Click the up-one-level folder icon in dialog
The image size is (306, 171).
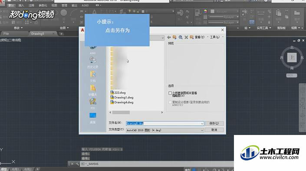pyautogui.click(x=174, y=37)
